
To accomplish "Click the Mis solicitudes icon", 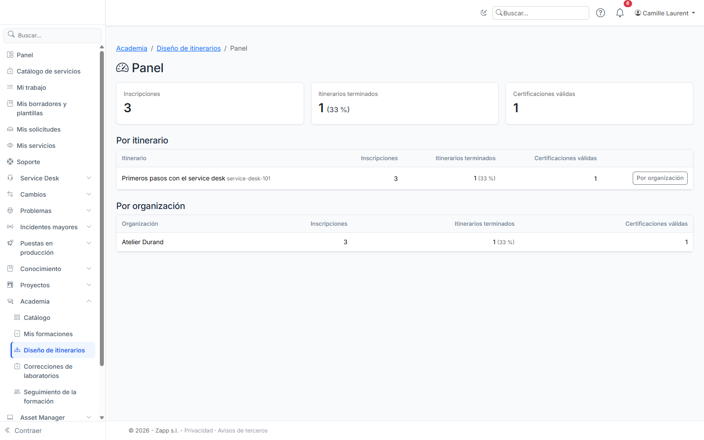I will point(10,129).
